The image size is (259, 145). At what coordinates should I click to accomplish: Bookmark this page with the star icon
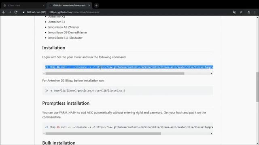pos(241,12)
